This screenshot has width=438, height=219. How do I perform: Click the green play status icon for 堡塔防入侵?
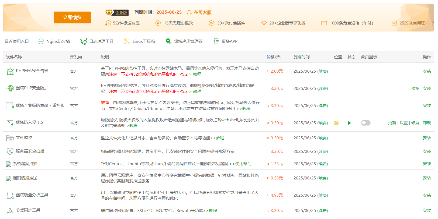pyautogui.click(x=350, y=123)
